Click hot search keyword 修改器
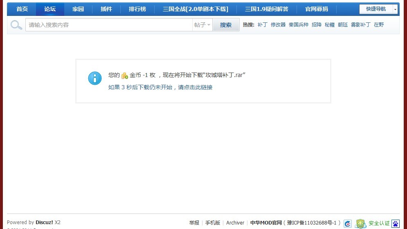The height and width of the screenshot is (229, 407). (x=278, y=25)
